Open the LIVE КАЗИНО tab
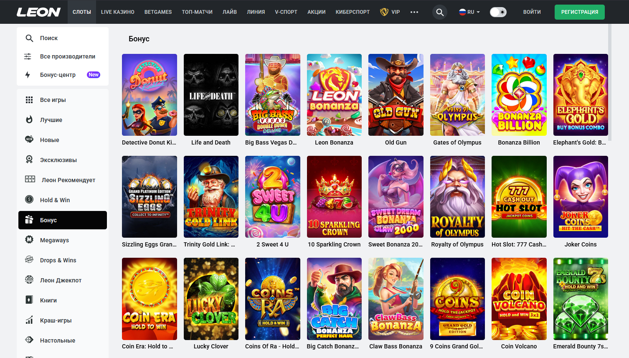The image size is (629, 358). (118, 12)
